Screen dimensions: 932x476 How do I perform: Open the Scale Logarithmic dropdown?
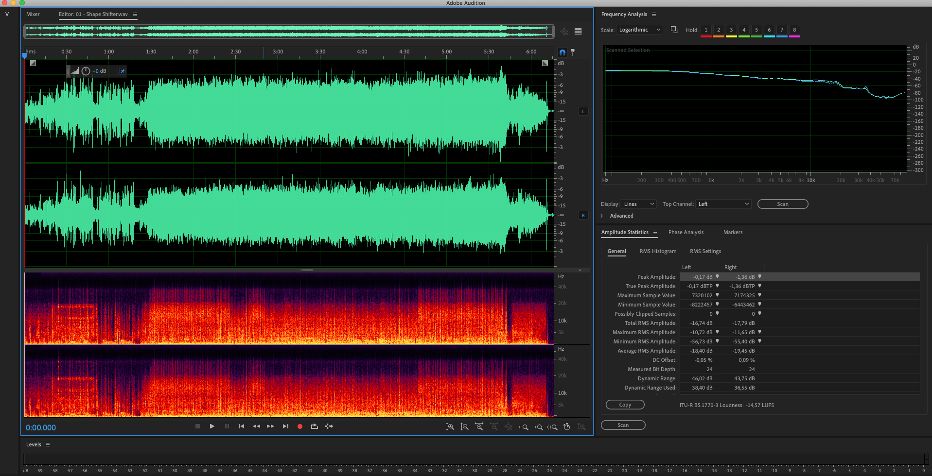(x=639, y=30)
